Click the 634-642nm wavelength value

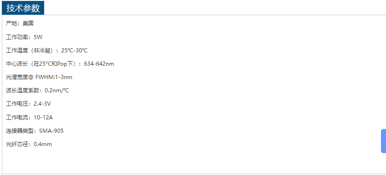point(99,64)
